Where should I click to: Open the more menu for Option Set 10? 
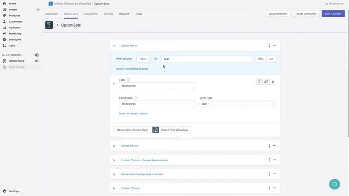click(x=274, y=45)
